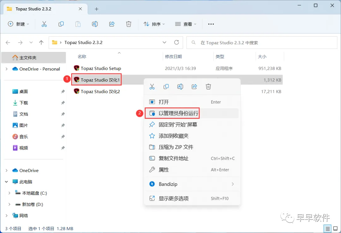Choose 压缩为 ZIP 文件 menu entry
The height and width of the screenshot is (233, 341).
tap(192, 147)
